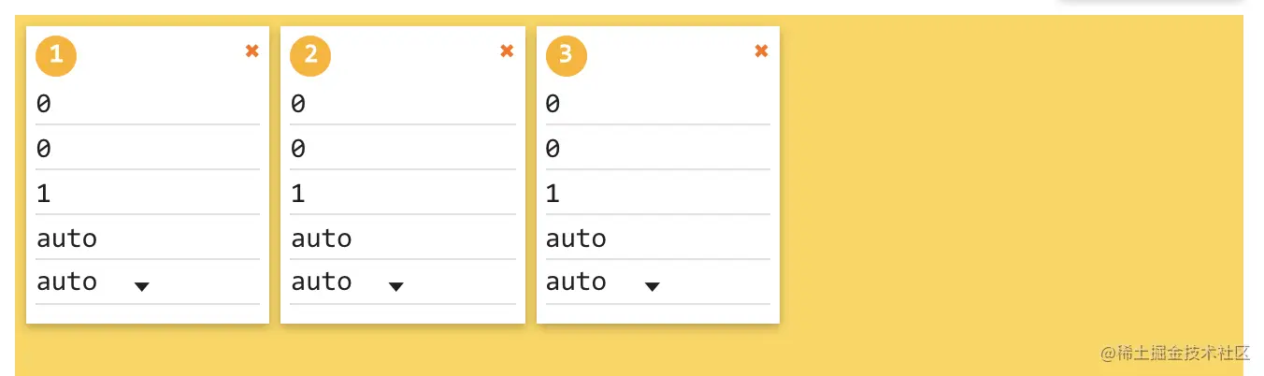Click the auto text field in card 2
This screenshot has width=1264, height=376.
click(402, 239)
